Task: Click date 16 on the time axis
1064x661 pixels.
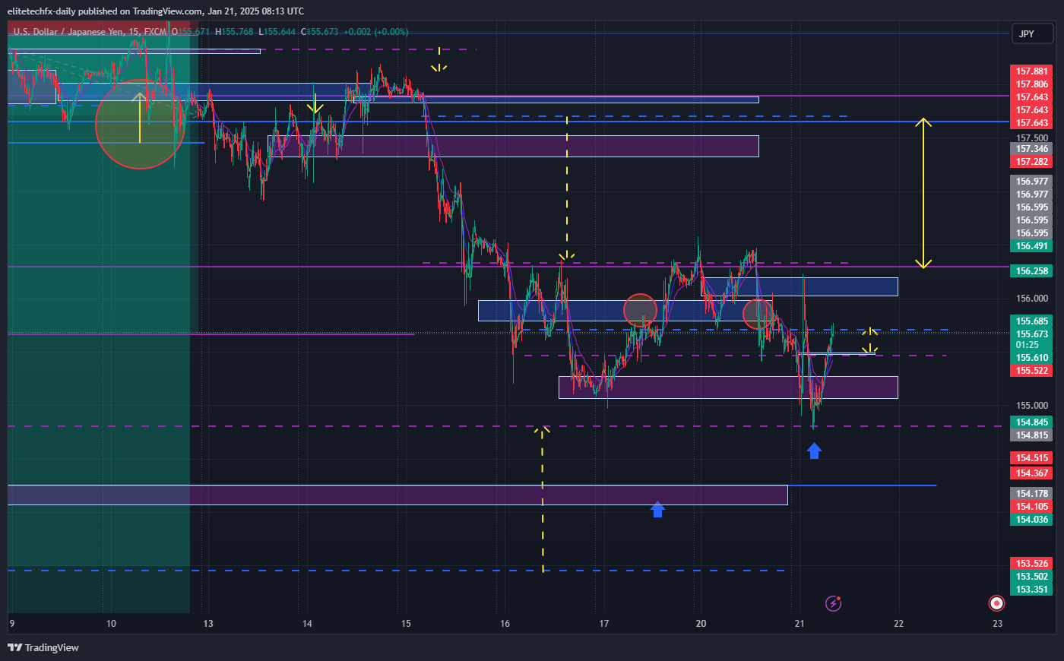Action: 505,624
